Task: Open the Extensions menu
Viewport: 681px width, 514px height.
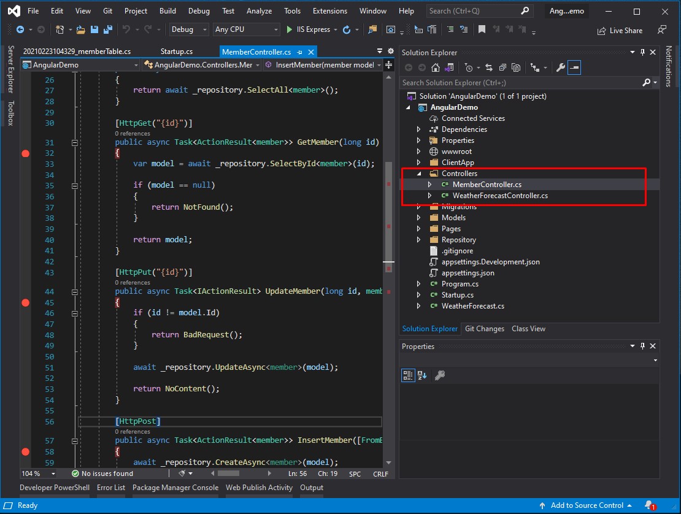Action: coord(329,11)
